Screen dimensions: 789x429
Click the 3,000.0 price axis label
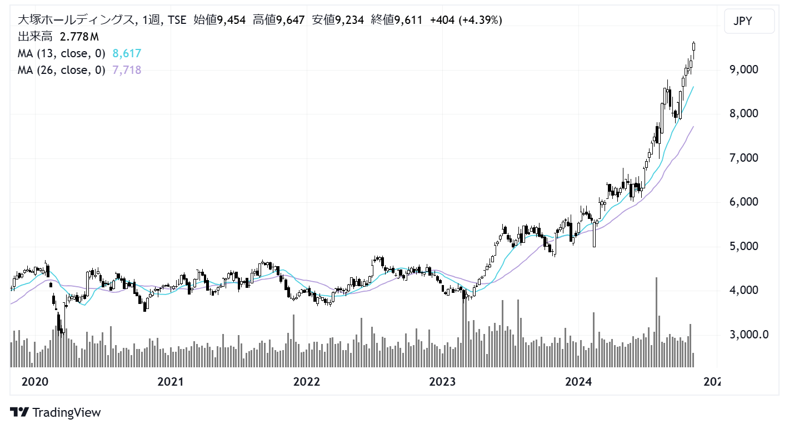pyautogui.click(x=748, y=335)
